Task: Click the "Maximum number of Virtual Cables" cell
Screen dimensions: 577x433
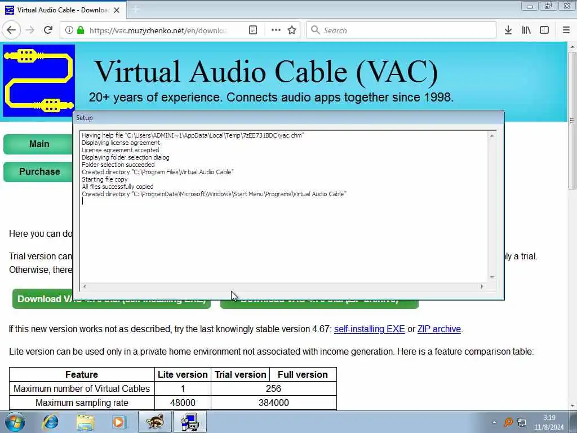Action: click(82, 389)
